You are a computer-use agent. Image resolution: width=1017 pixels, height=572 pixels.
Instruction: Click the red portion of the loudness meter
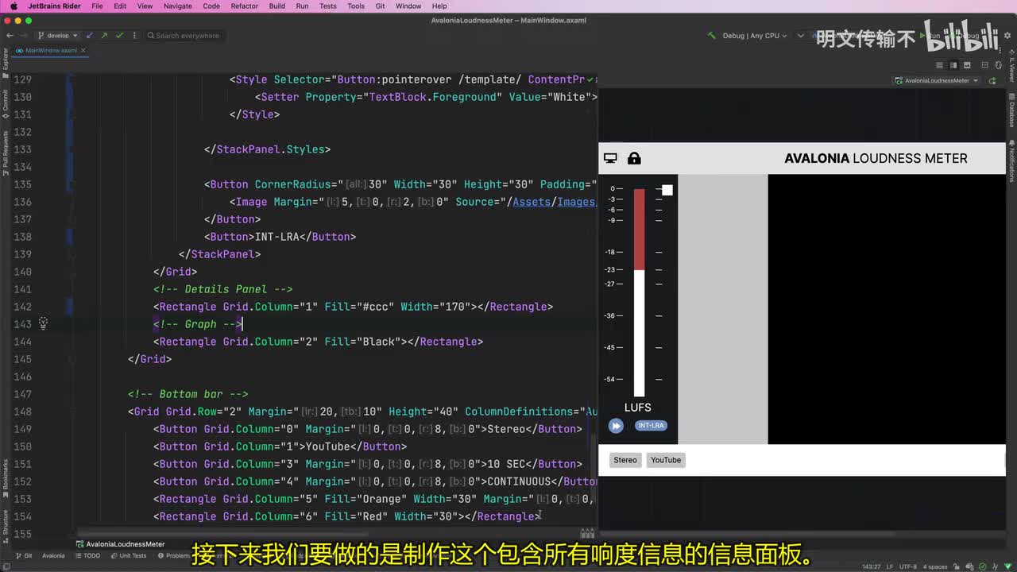click(x=639, y=230)
